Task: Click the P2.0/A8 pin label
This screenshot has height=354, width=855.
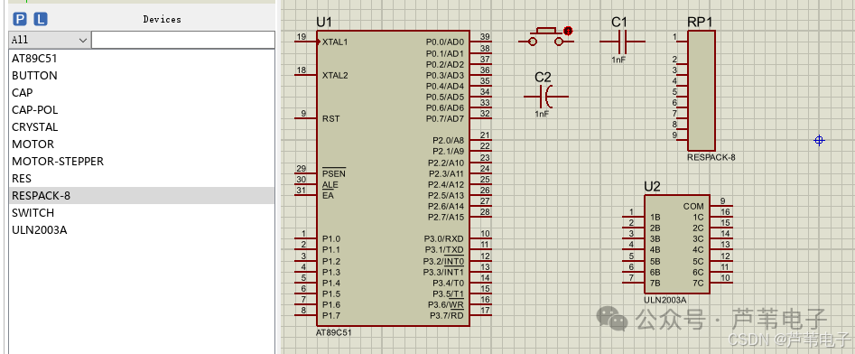Action: click(448, 140)
